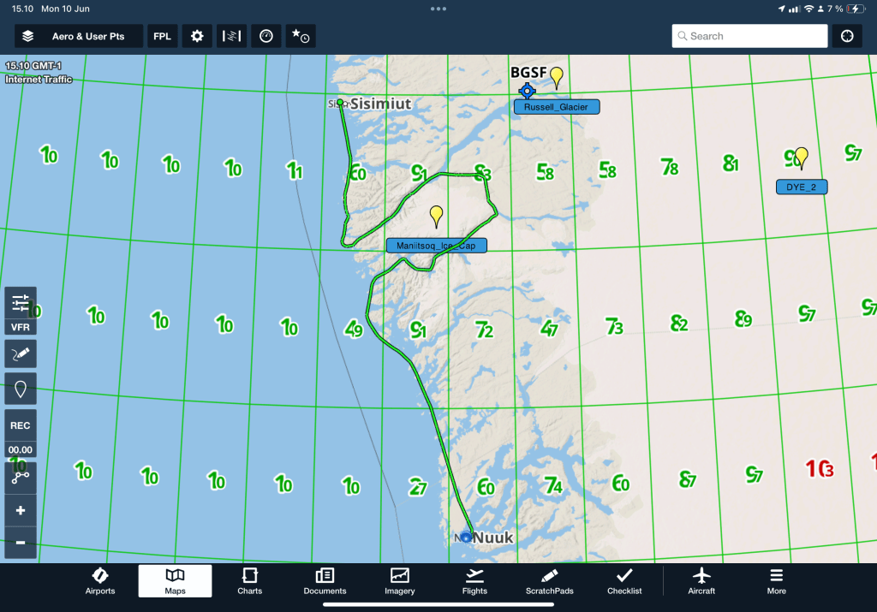This screenshot has width=877, height=612.
Task: Open the route ruler tool
Action: pos(21,478)
